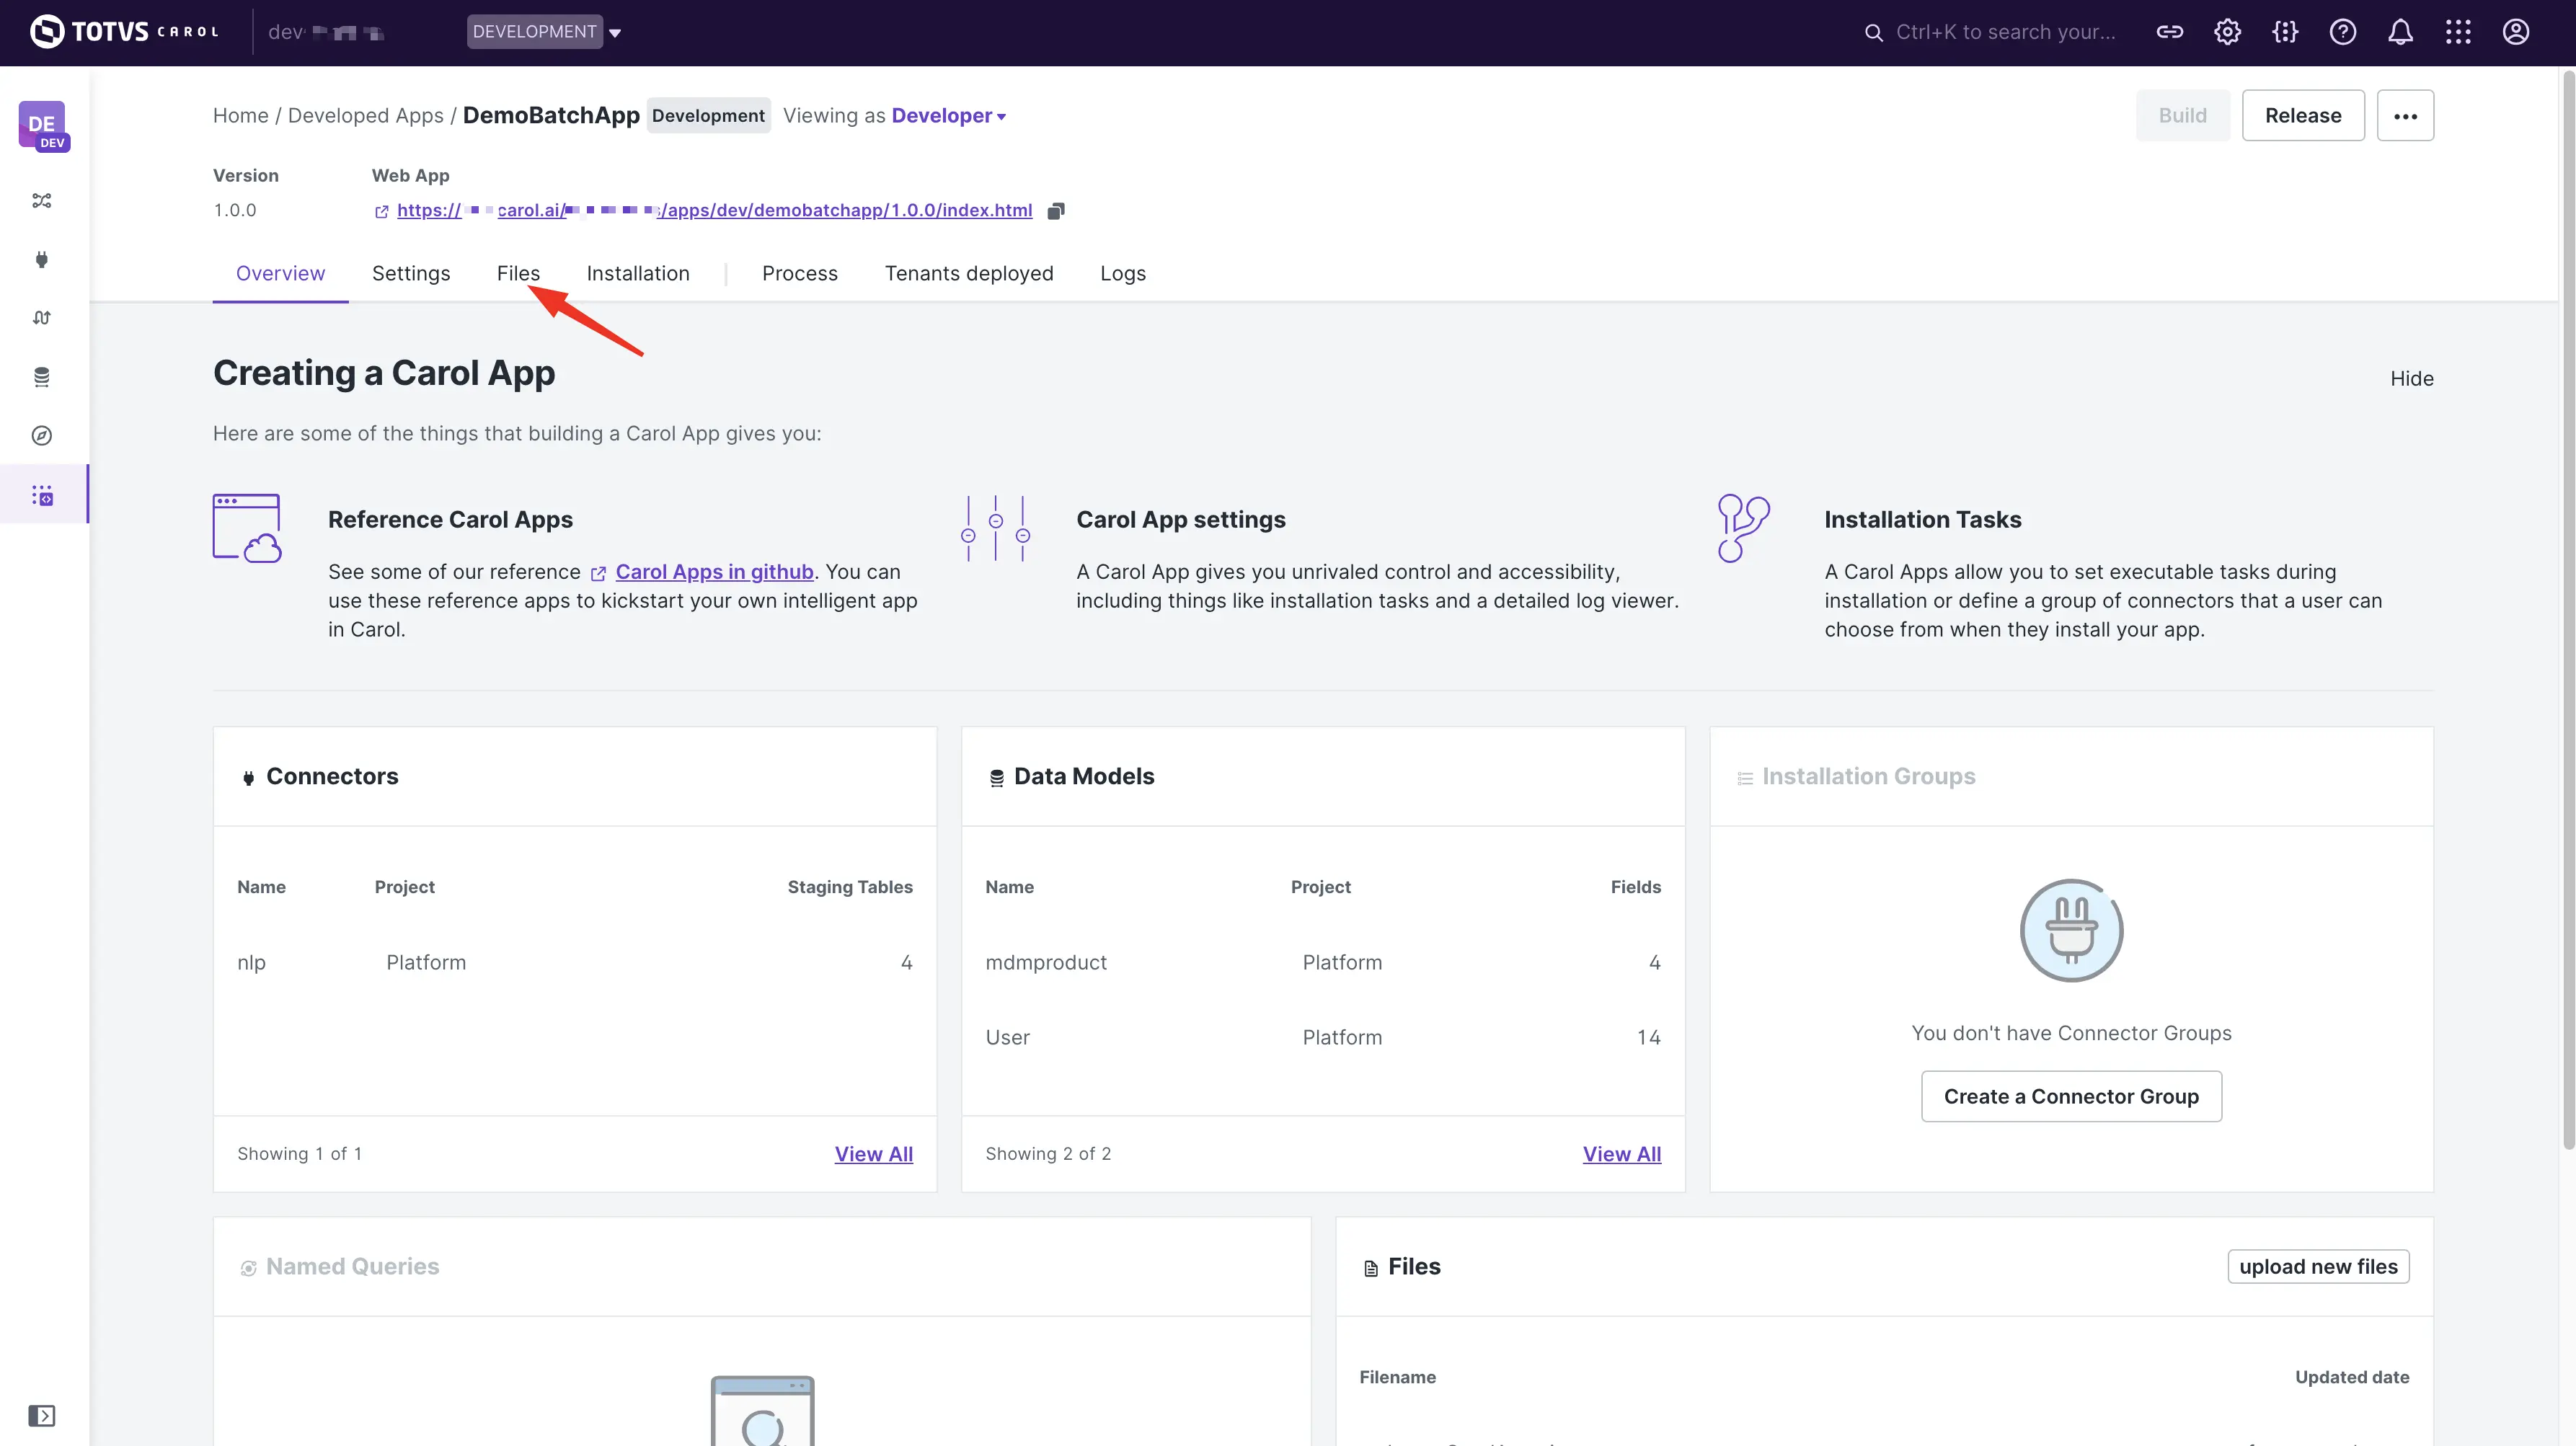The height and width of the screenshot is (1446, 2576).
Task: Open the settings gear icon
Action: pos(2227,32)
